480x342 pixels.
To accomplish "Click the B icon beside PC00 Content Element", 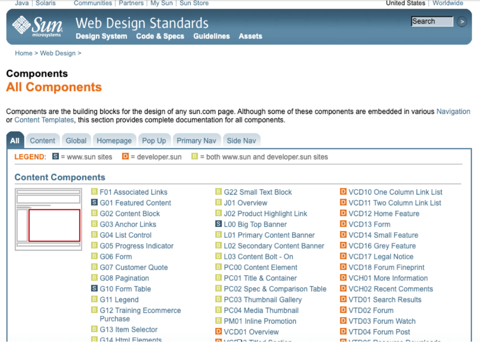I will point(218,267).
